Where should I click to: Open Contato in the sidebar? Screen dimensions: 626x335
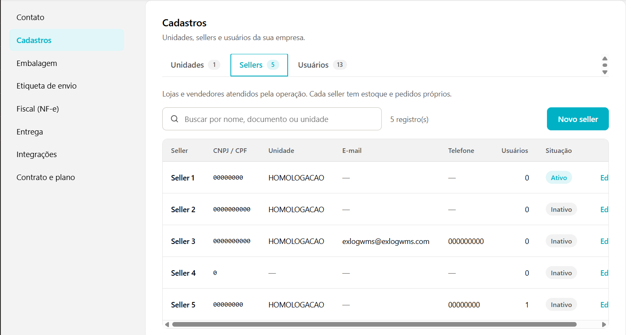click(67, 18)
